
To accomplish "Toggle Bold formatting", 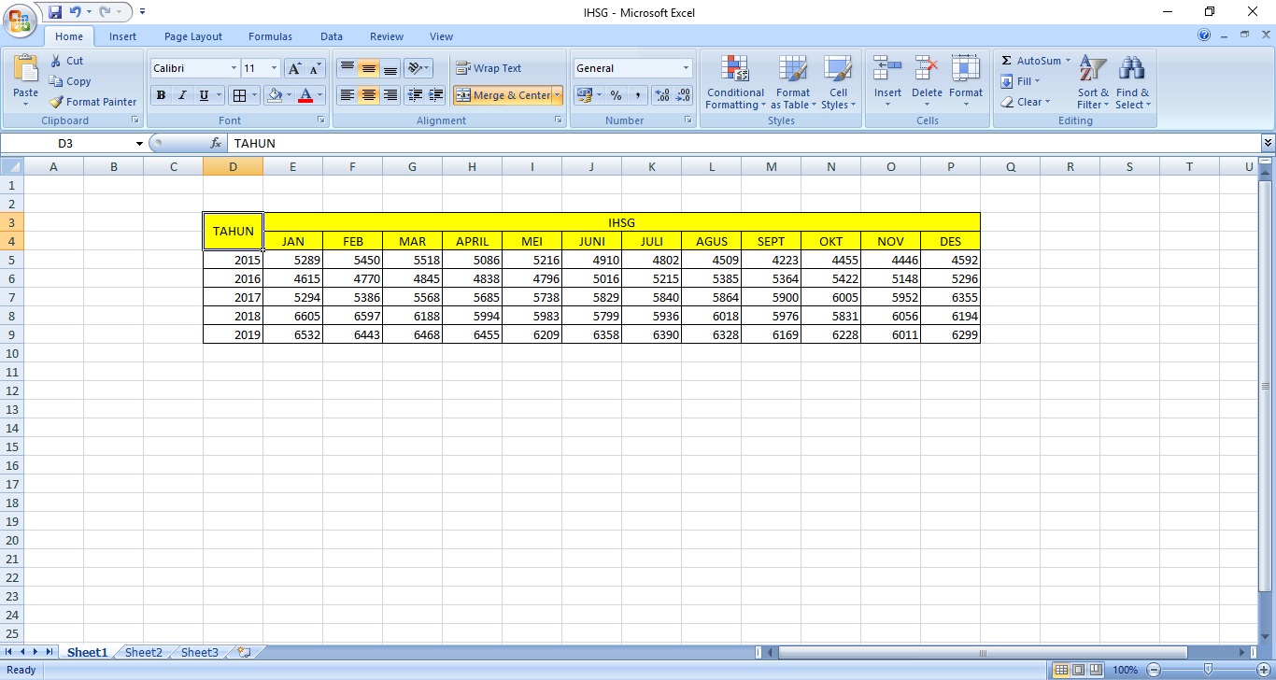I will (x=161, y=95).
